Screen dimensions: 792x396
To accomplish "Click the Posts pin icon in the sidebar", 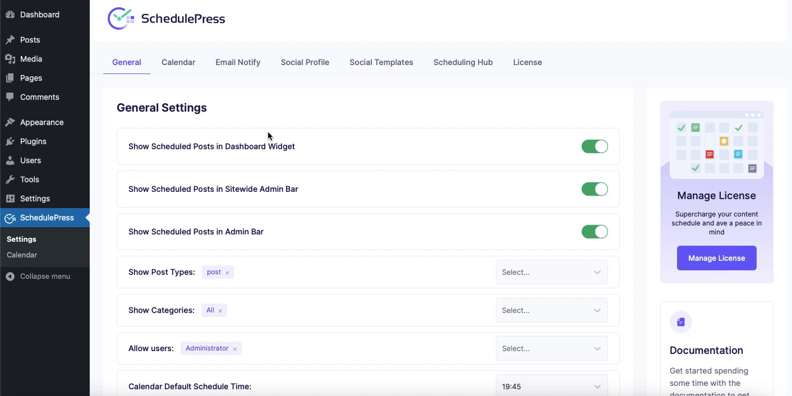I will (11, 39).
